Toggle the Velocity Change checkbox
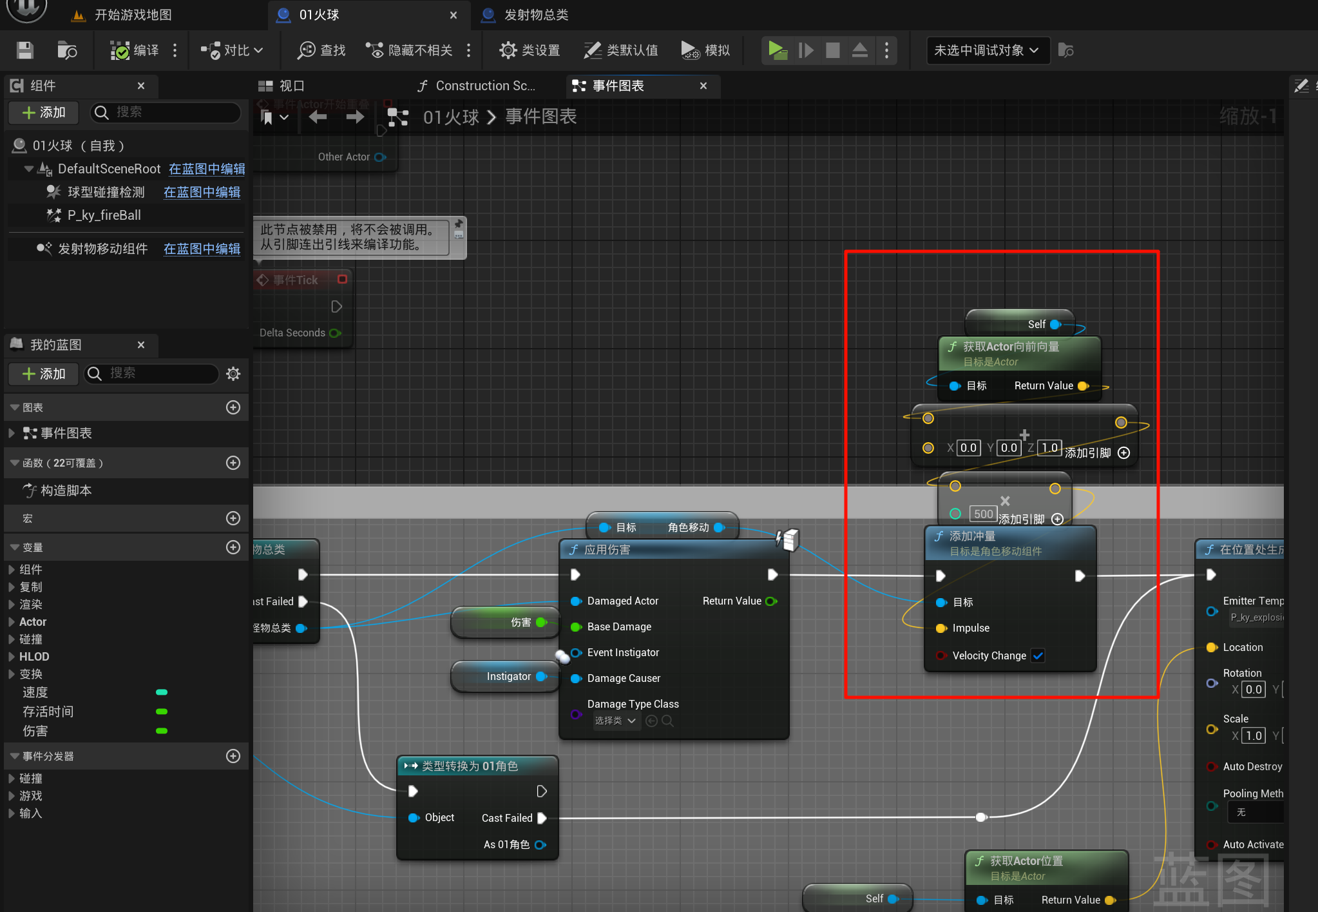Viewport: 1318px width, 912px height. (x=1038, y=655)
